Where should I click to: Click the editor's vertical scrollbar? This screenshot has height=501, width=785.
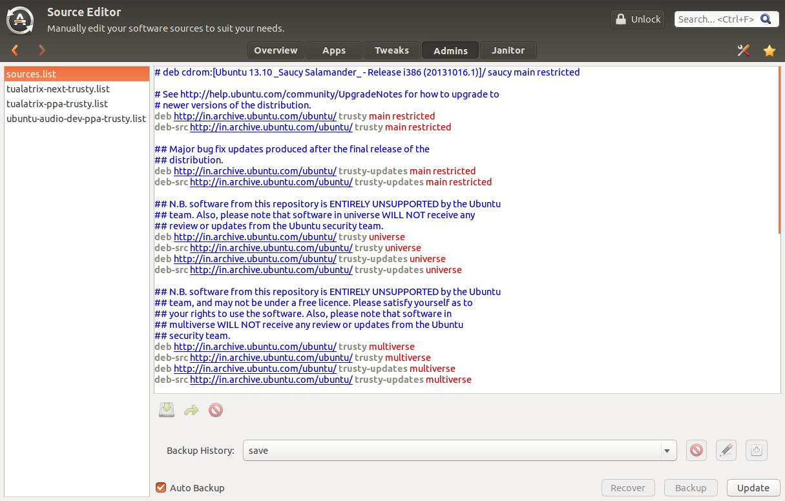pyautogui.click(x=780, y=150)
